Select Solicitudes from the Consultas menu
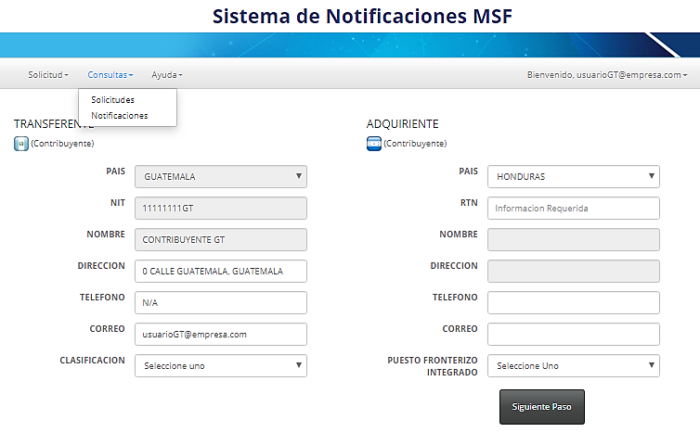 (x=112, y=100)
